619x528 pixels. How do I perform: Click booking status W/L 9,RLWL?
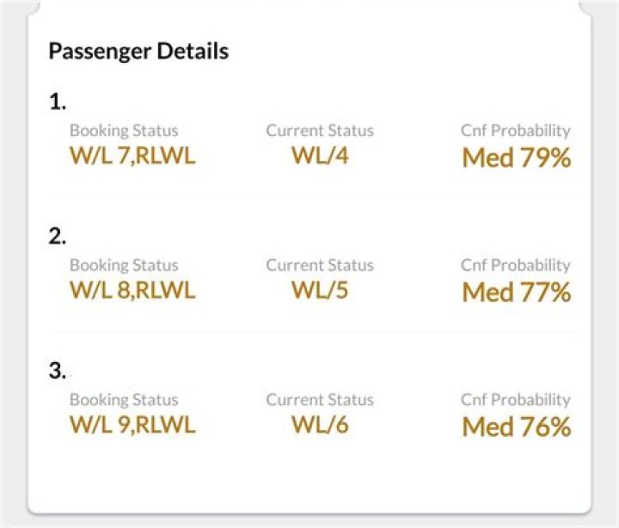click(132, 424)
